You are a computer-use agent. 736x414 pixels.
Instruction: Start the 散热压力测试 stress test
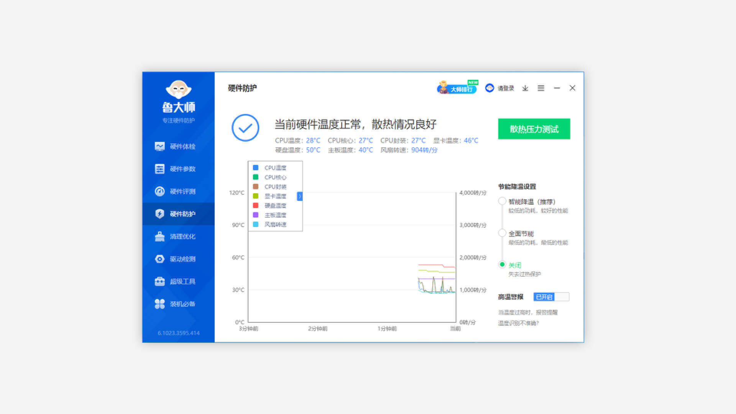(x=534, y=129)
